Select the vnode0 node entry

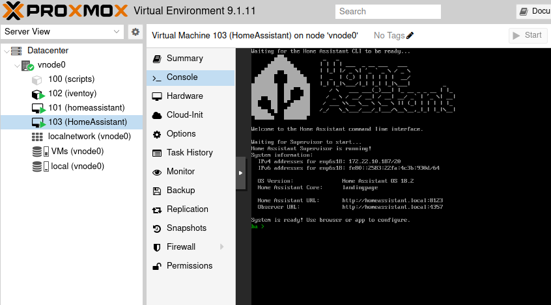pos(51,65)
